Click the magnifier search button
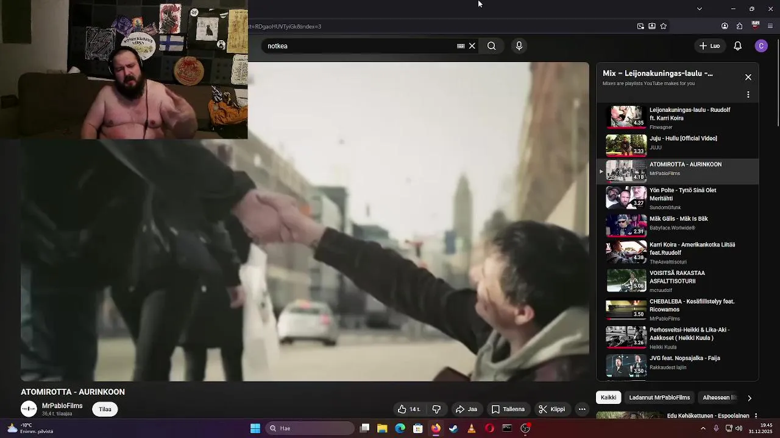The width and height of the screenshot is (780, 438). (491, 46)
